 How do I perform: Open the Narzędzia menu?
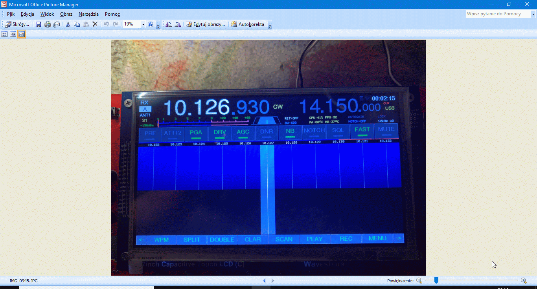pyautogui.click(x=88, y=14)
